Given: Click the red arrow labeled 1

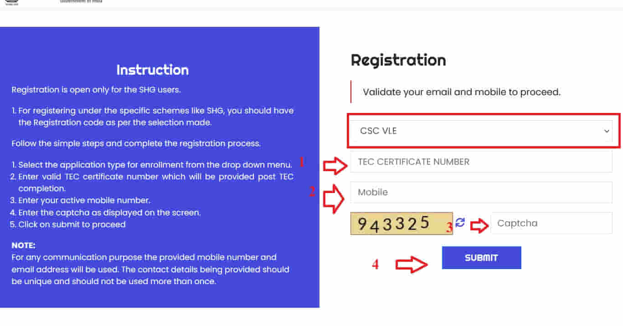Looking at the screenshot, I should click(335, 166).
